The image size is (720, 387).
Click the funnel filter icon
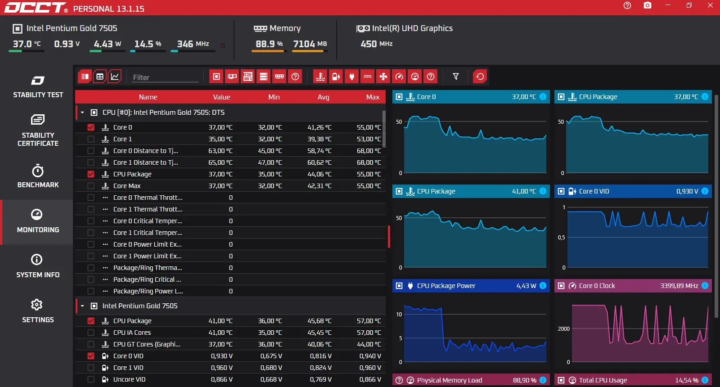(456, 76)
